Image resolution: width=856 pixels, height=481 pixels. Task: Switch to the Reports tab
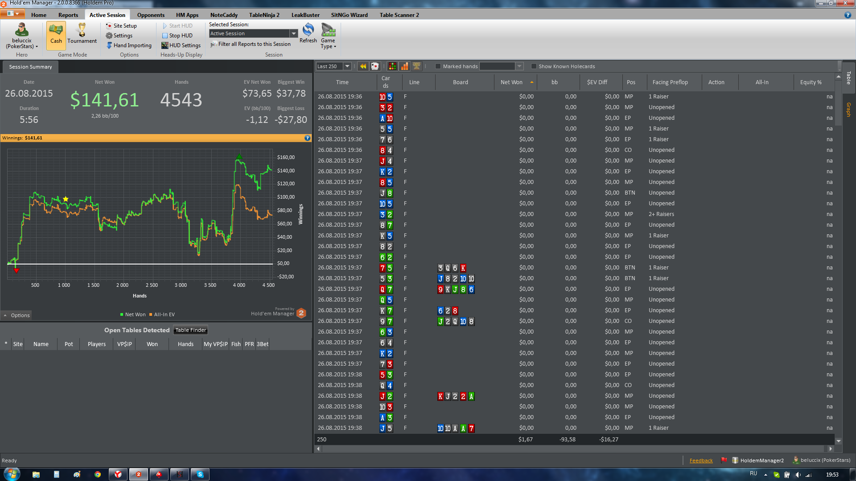[68, 15]
